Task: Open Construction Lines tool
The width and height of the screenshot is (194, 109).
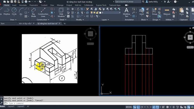Action: [43, 12]
